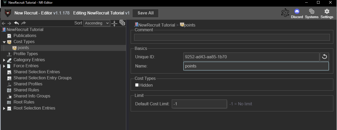This screenshot has height=130, width=337.
Task: Click the Root Rules icon
Action: [9, 102]
